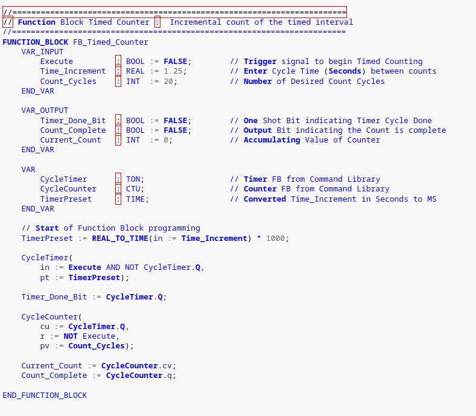The height and width of the screenshot is (416, 476).
Task: Click the Current_Count output declaration
Action: [x=71, y=140]
